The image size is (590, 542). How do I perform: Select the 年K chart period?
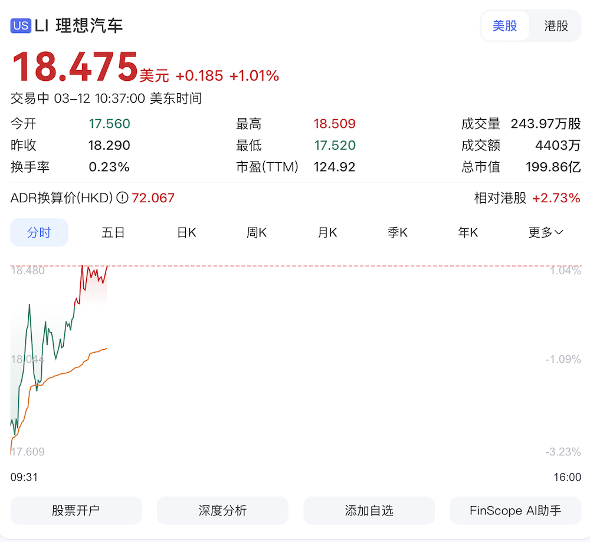(467, 232)
